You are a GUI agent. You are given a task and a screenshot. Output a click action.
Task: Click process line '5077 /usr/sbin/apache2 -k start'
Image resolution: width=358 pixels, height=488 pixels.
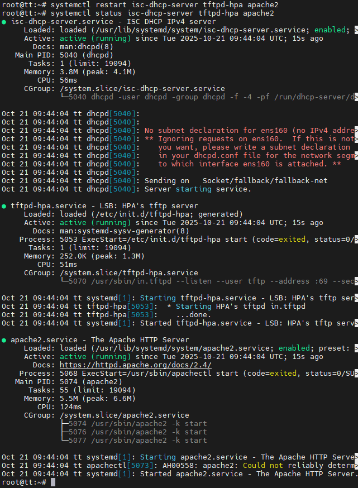click(137, 441)
